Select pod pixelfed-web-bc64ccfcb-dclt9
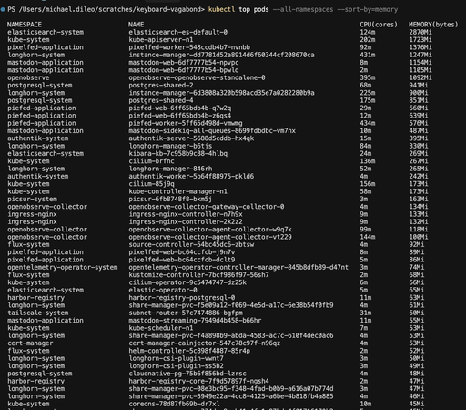The width and height of the screenshot is (466, 410). (x=182, y=260)
